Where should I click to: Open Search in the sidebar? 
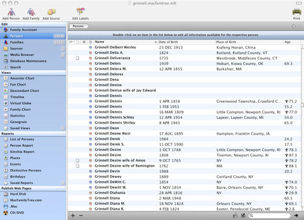(x=33, y=67)
